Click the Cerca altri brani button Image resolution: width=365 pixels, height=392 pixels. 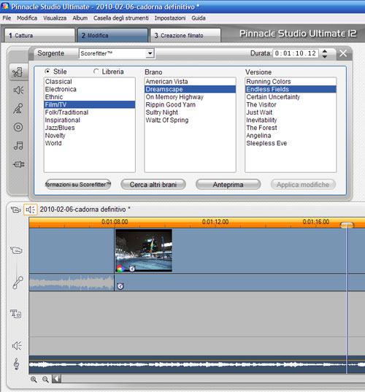point(153,185)
